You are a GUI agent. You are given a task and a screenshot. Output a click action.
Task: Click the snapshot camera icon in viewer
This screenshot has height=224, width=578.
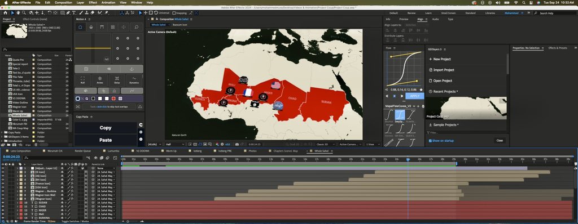[x=237, y=144]
